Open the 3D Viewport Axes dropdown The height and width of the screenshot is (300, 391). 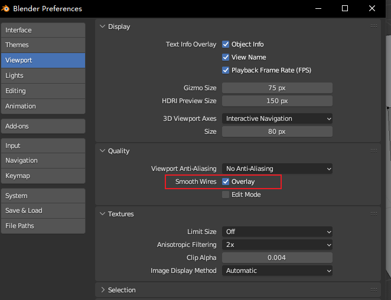tap(277, 118)
